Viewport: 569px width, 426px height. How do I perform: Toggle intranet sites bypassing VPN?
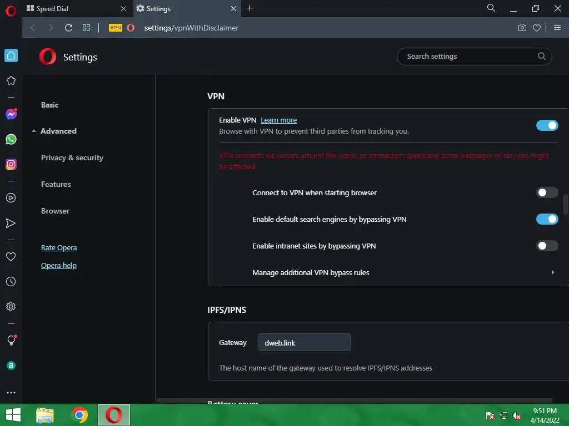click(x=547, y=246)
